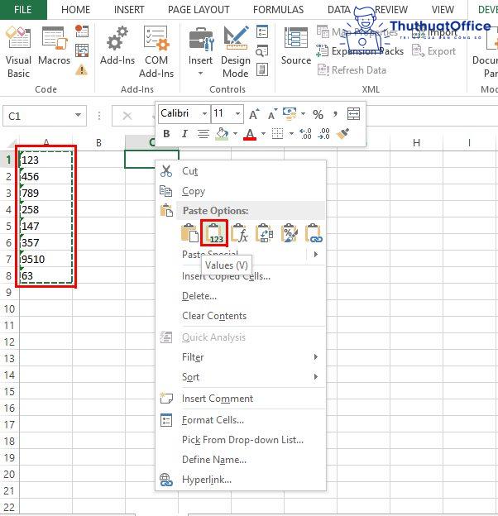Click Refresh Data in XML group
The height and width of the screenshot is (516, 498).
pos(352,70)
